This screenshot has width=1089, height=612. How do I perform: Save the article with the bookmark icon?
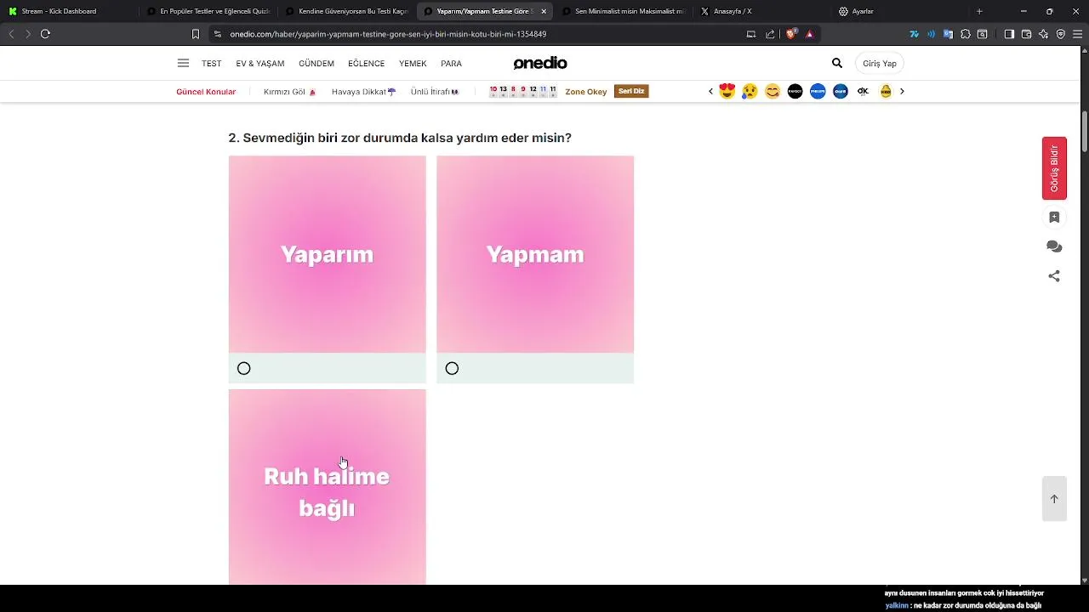[1054, 218]
